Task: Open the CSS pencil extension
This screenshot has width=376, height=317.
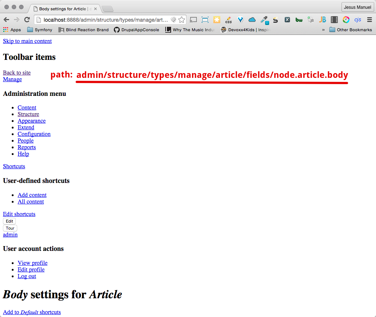Action: (228, 20)
